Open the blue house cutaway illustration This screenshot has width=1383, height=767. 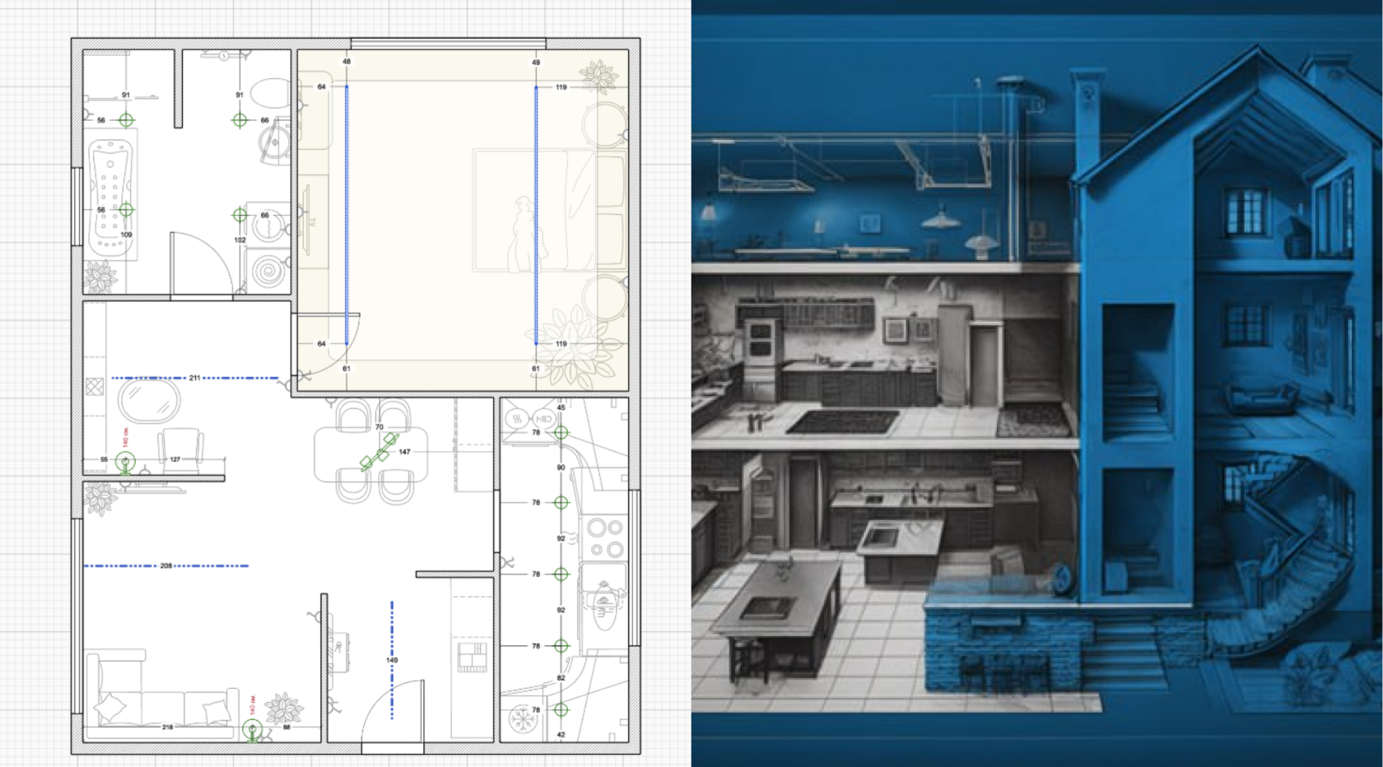pyautogui.click(x=1037, y=383)
